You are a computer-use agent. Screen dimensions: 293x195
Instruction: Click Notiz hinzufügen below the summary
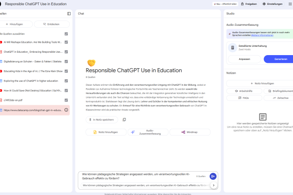tap(106, 132)
